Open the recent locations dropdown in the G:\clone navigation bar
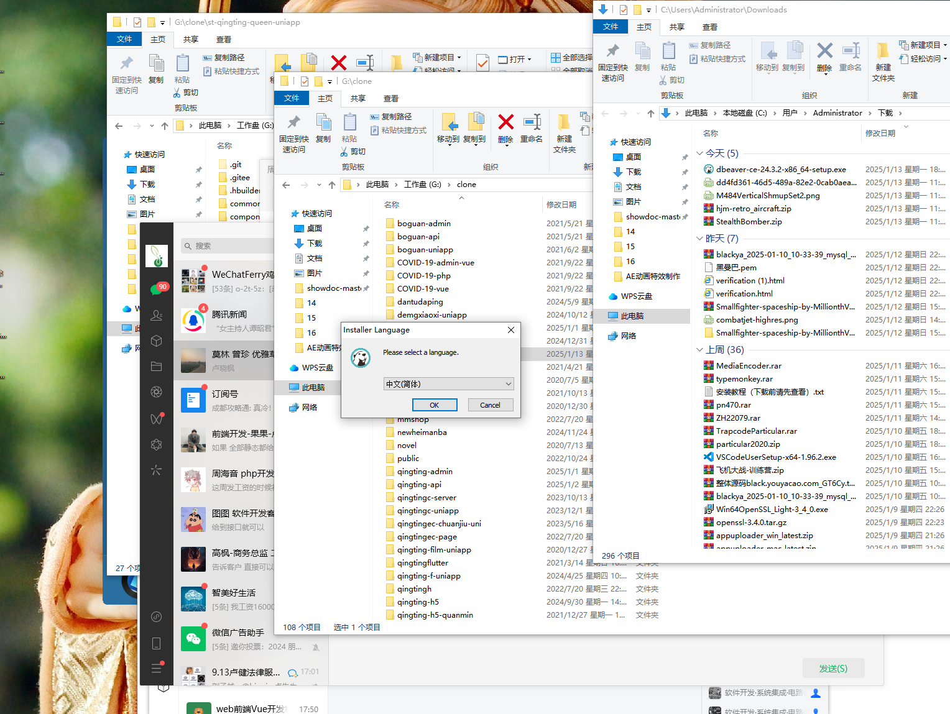The image size is (950, 714). coord(319,185)
